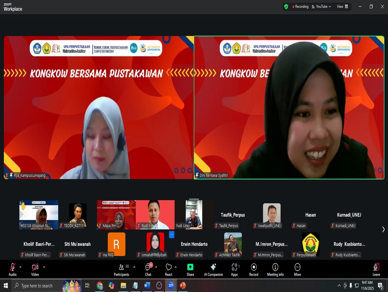Open the Chat panel
Image resolution: width=388 pixels, height=292 pixels.
click(x=148, y=269)
